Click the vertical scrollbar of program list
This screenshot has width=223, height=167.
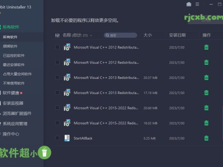[x=223, y=122]
